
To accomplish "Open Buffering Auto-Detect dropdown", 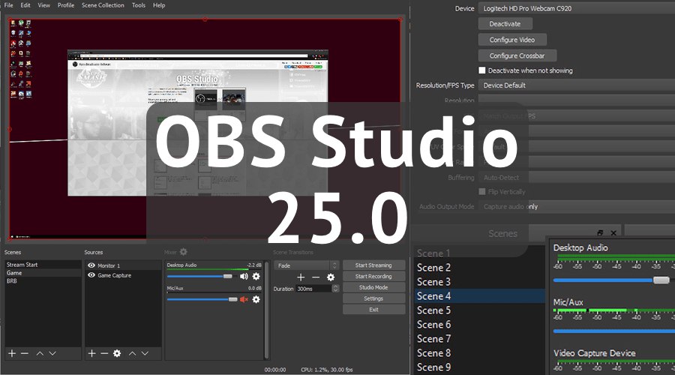I will (577, 178).
